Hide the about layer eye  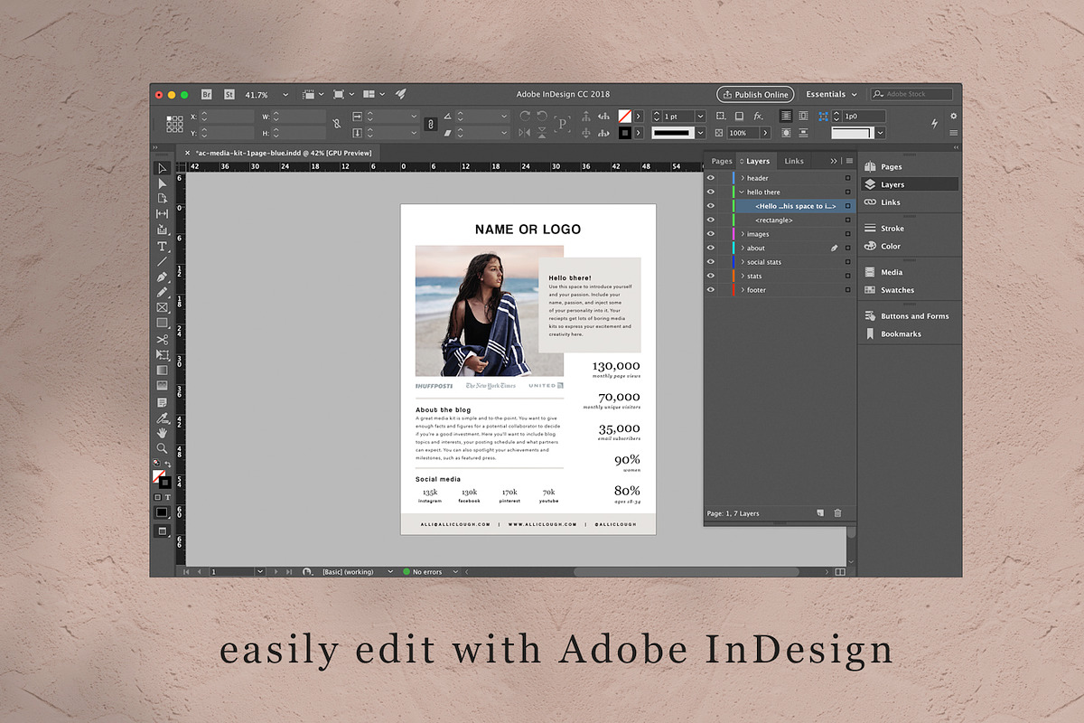click(x=711, y=248)
